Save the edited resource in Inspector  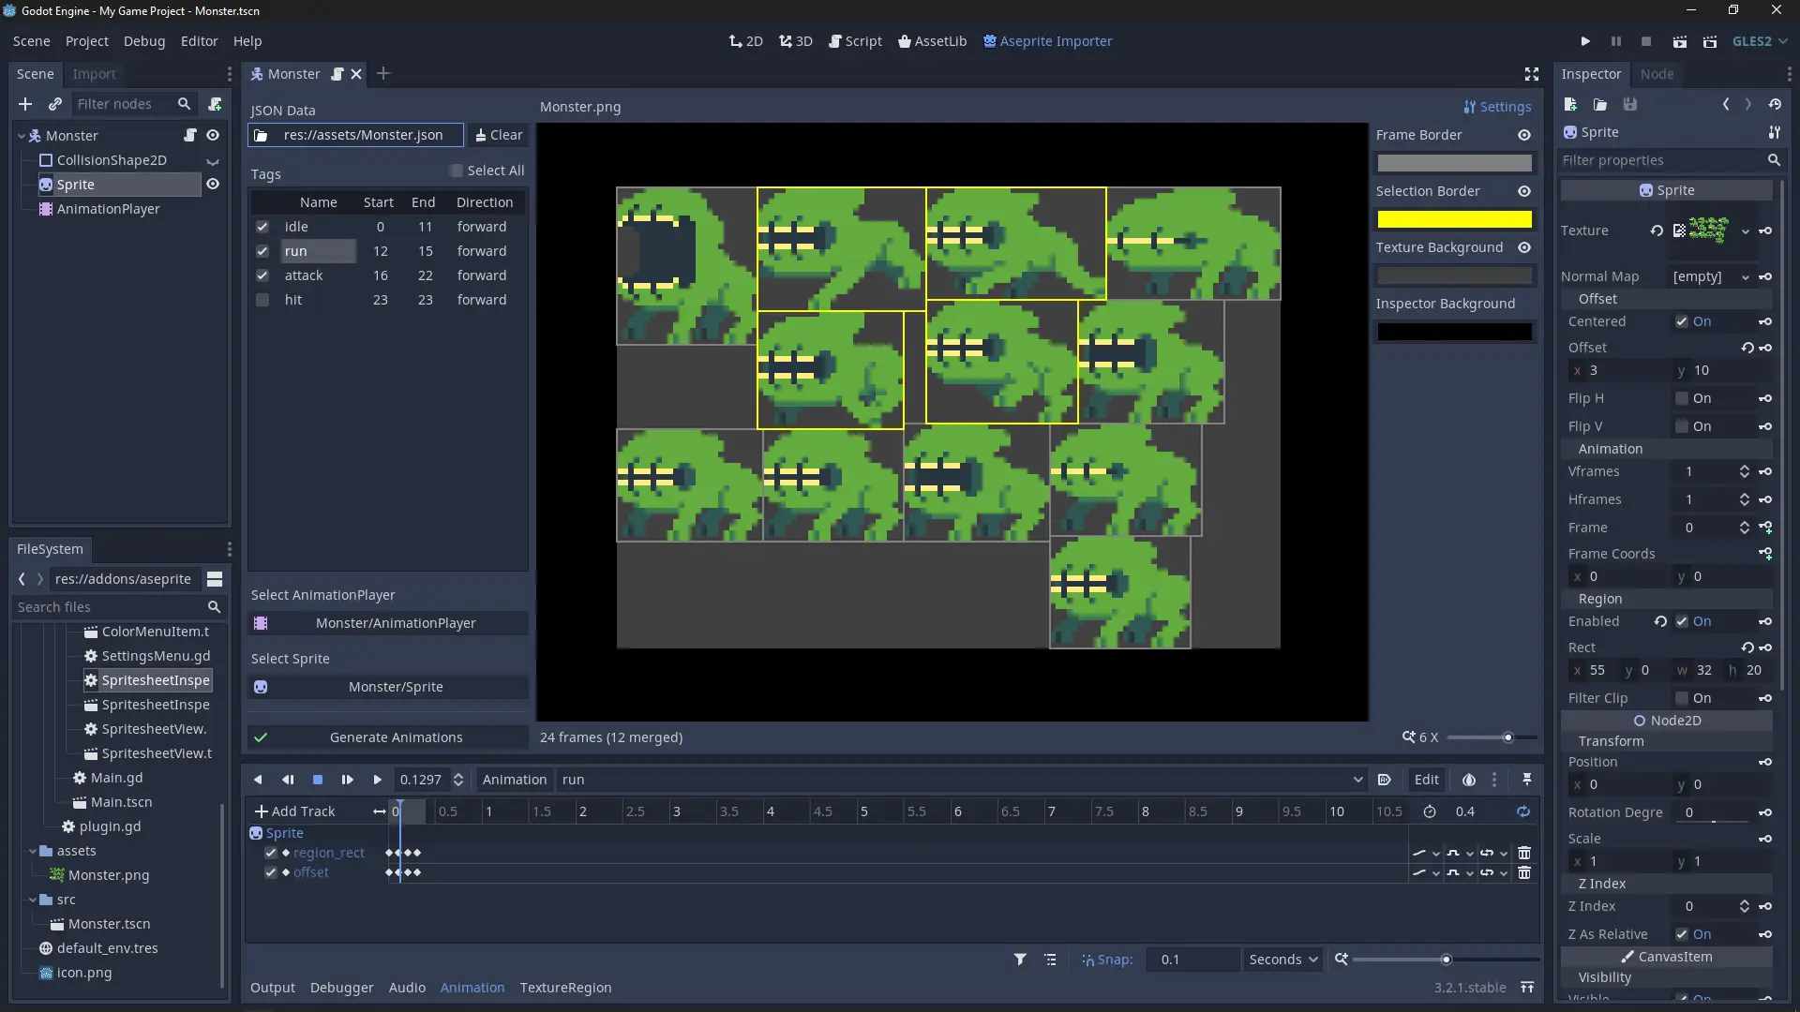point(1630,104)
